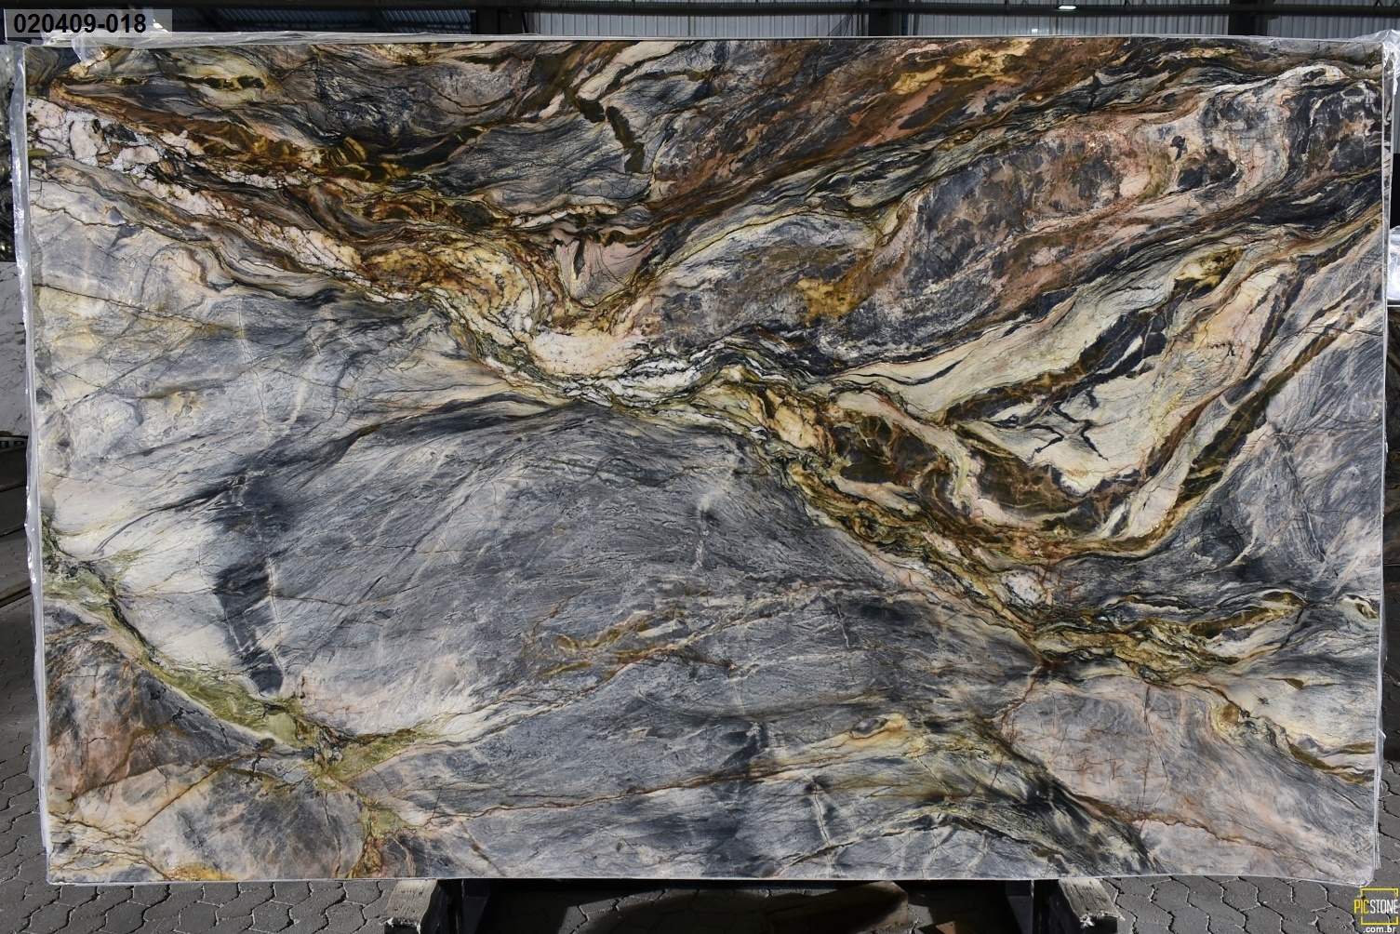Click the green vein in the lower-left slab area
This screenshot has height=934, width=1400.
(233, 690)
